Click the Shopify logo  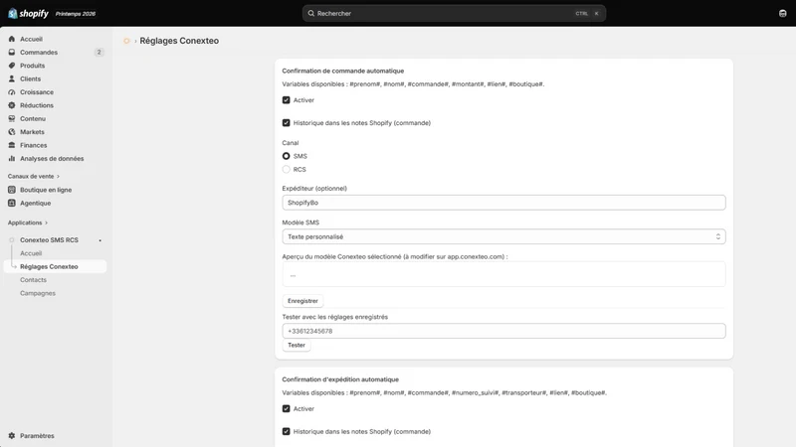[29, 13]
